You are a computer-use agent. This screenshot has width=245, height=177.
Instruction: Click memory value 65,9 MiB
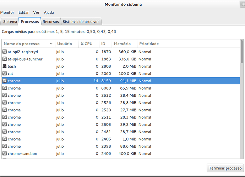(x=128, y=88)
